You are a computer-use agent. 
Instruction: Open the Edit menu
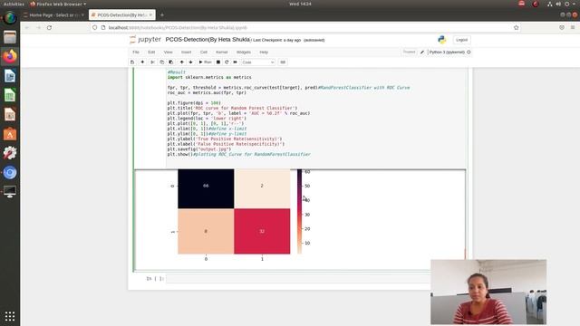click(151, 53)
